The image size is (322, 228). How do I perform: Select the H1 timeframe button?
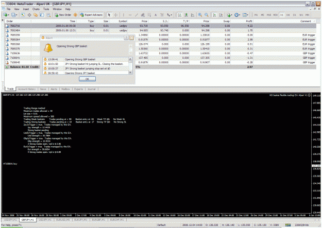tap(282, 15)
